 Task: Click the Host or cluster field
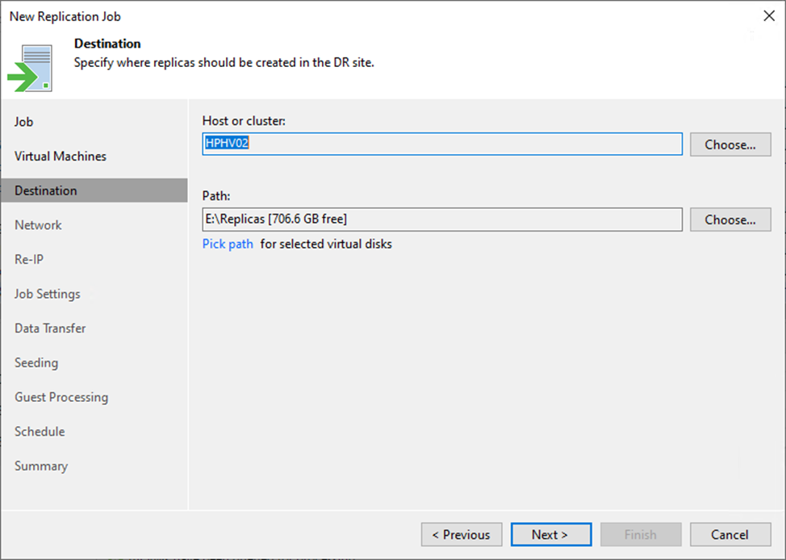coord(441,144)
